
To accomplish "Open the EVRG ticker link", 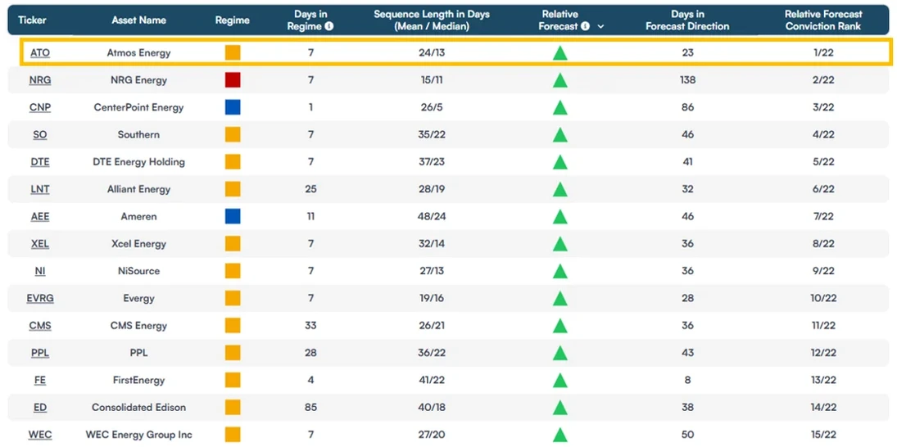I will (x=40, y=298).
